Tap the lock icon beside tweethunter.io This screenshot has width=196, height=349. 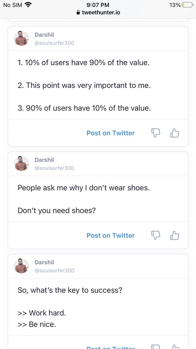coord(78,13)
